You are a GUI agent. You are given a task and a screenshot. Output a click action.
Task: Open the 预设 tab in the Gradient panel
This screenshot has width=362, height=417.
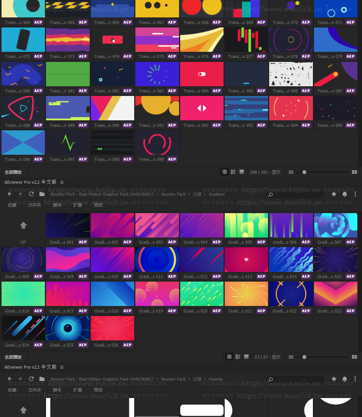click(x=98, y=205)
